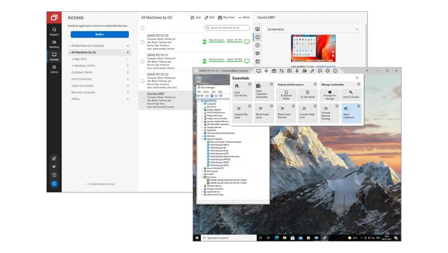Collapse the Essentials panel with corner arrow
Image resolution: width=448 pixels, height=253 pixels.
(357, 78)
